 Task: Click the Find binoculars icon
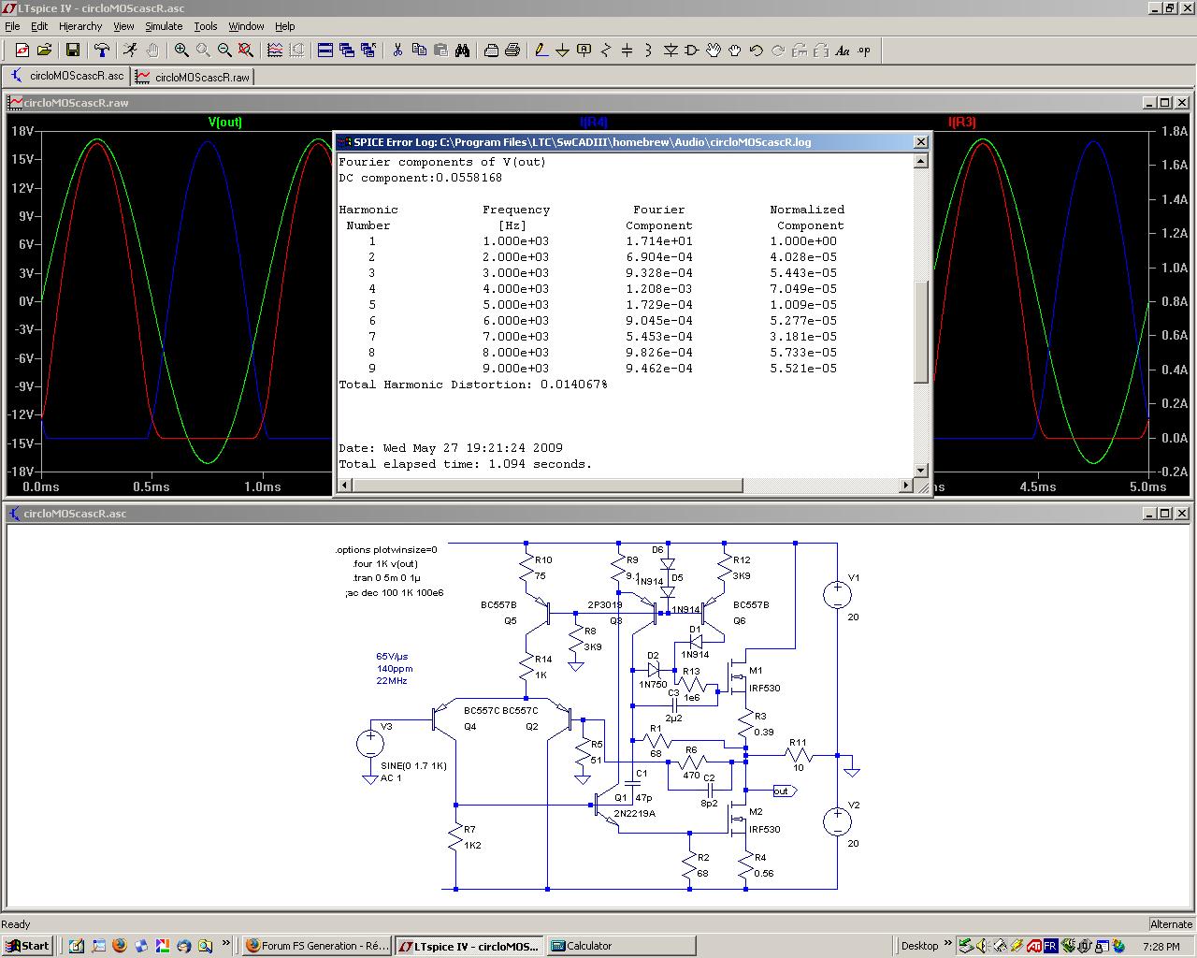(x=462, y=51)
